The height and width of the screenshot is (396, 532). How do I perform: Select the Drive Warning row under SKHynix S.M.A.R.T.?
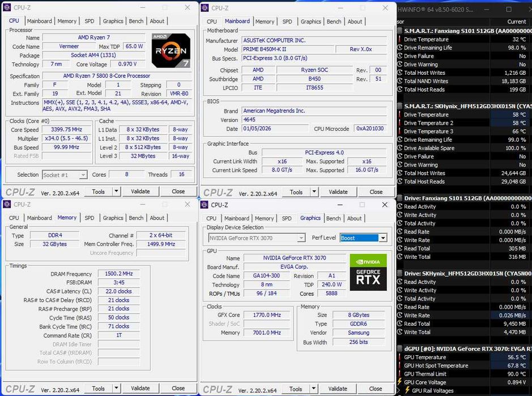pyautogui.click(x=465, y=165)
